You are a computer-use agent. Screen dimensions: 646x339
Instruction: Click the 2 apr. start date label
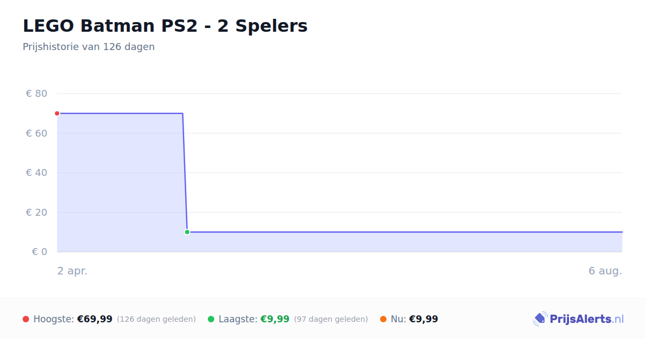(x=73, y=271)
